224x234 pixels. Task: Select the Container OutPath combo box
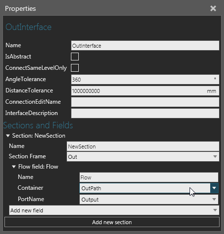click(x=145, y=188)
